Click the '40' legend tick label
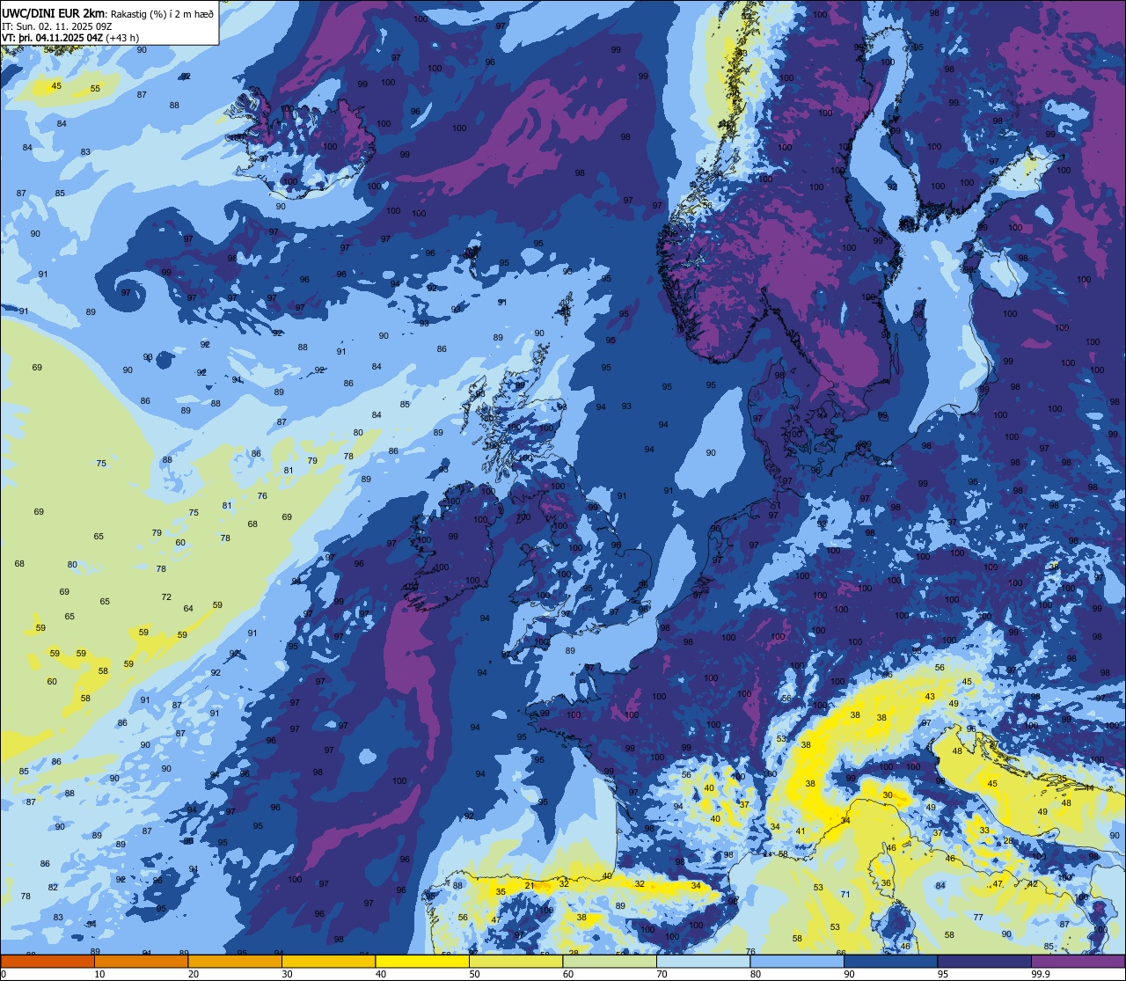Viewport: 1126px width, 981px height. pyautogui.click(x=381, y=974)
